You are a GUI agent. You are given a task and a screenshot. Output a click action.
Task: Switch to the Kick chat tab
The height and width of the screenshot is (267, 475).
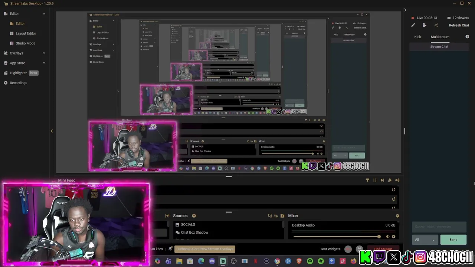point(417,37)
